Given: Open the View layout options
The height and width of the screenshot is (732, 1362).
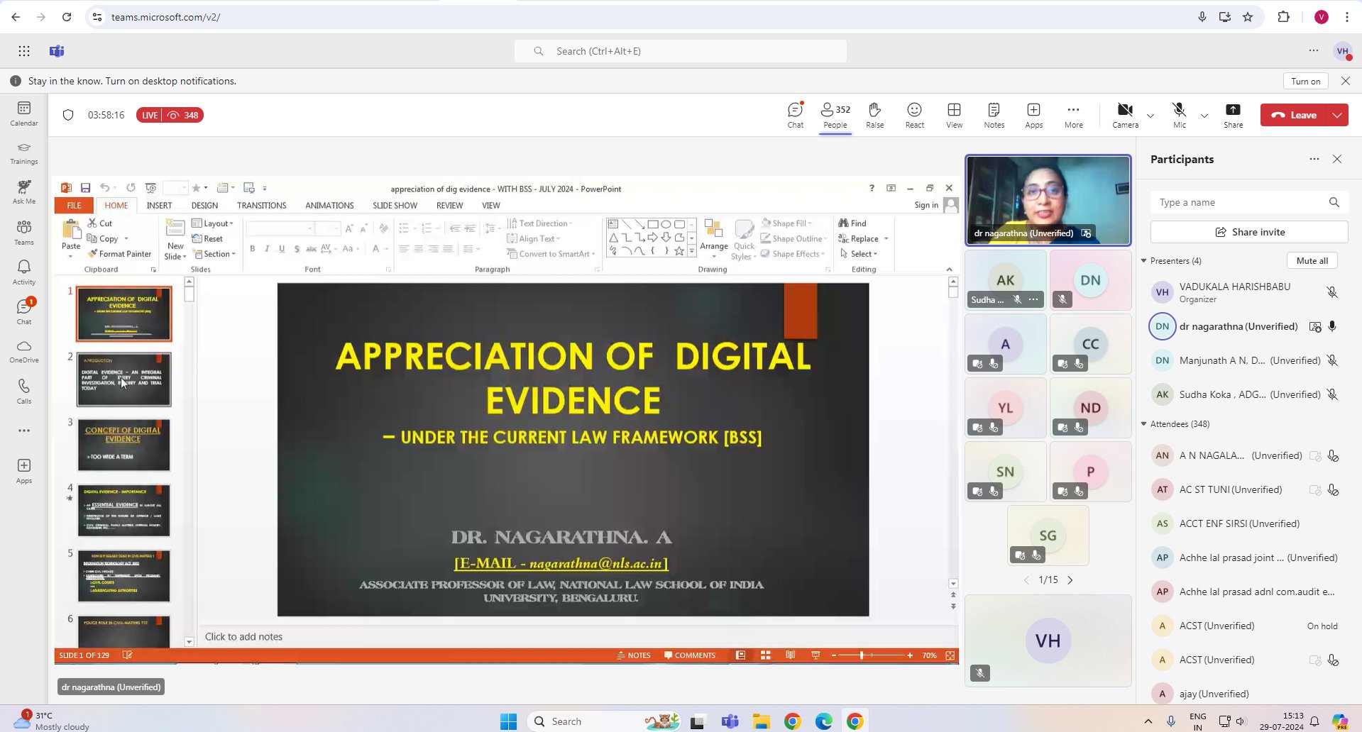Looking at the screenshot, I should (954, 115).
